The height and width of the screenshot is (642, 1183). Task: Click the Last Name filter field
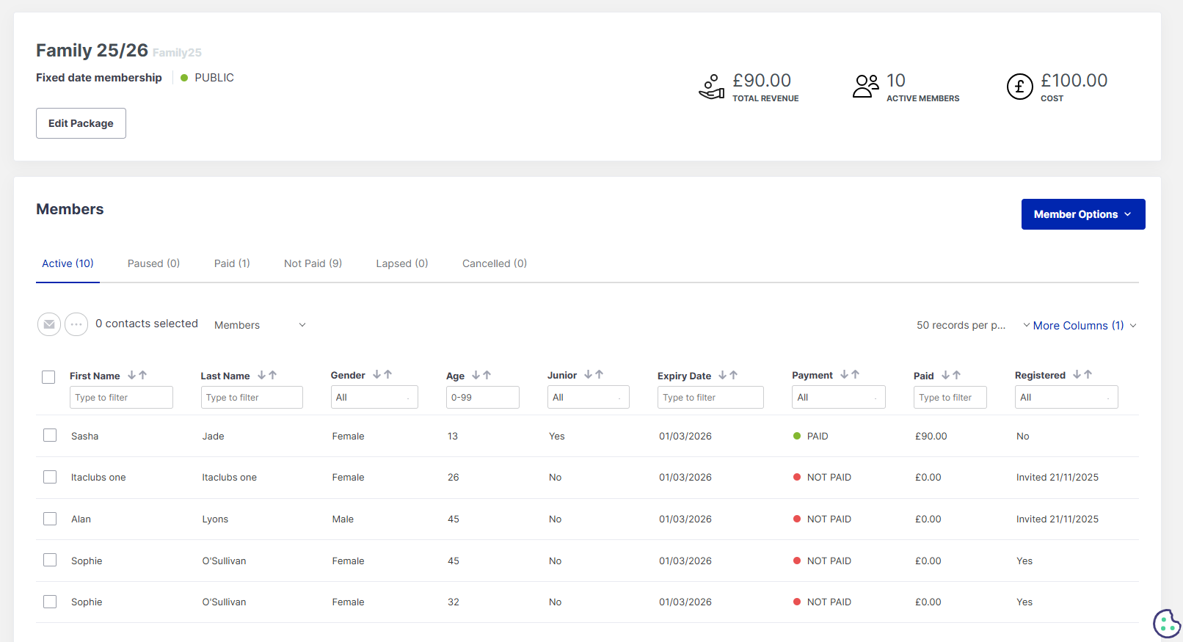pos(252,397)
